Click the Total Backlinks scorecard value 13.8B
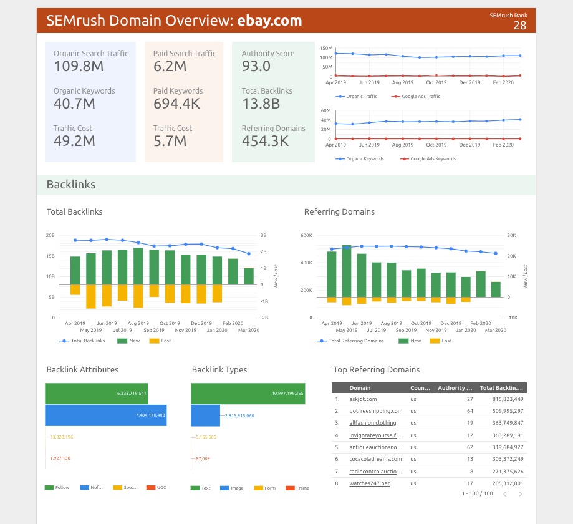Image resolution: width=573 pixels, height=524 pixels. (261, 104)
